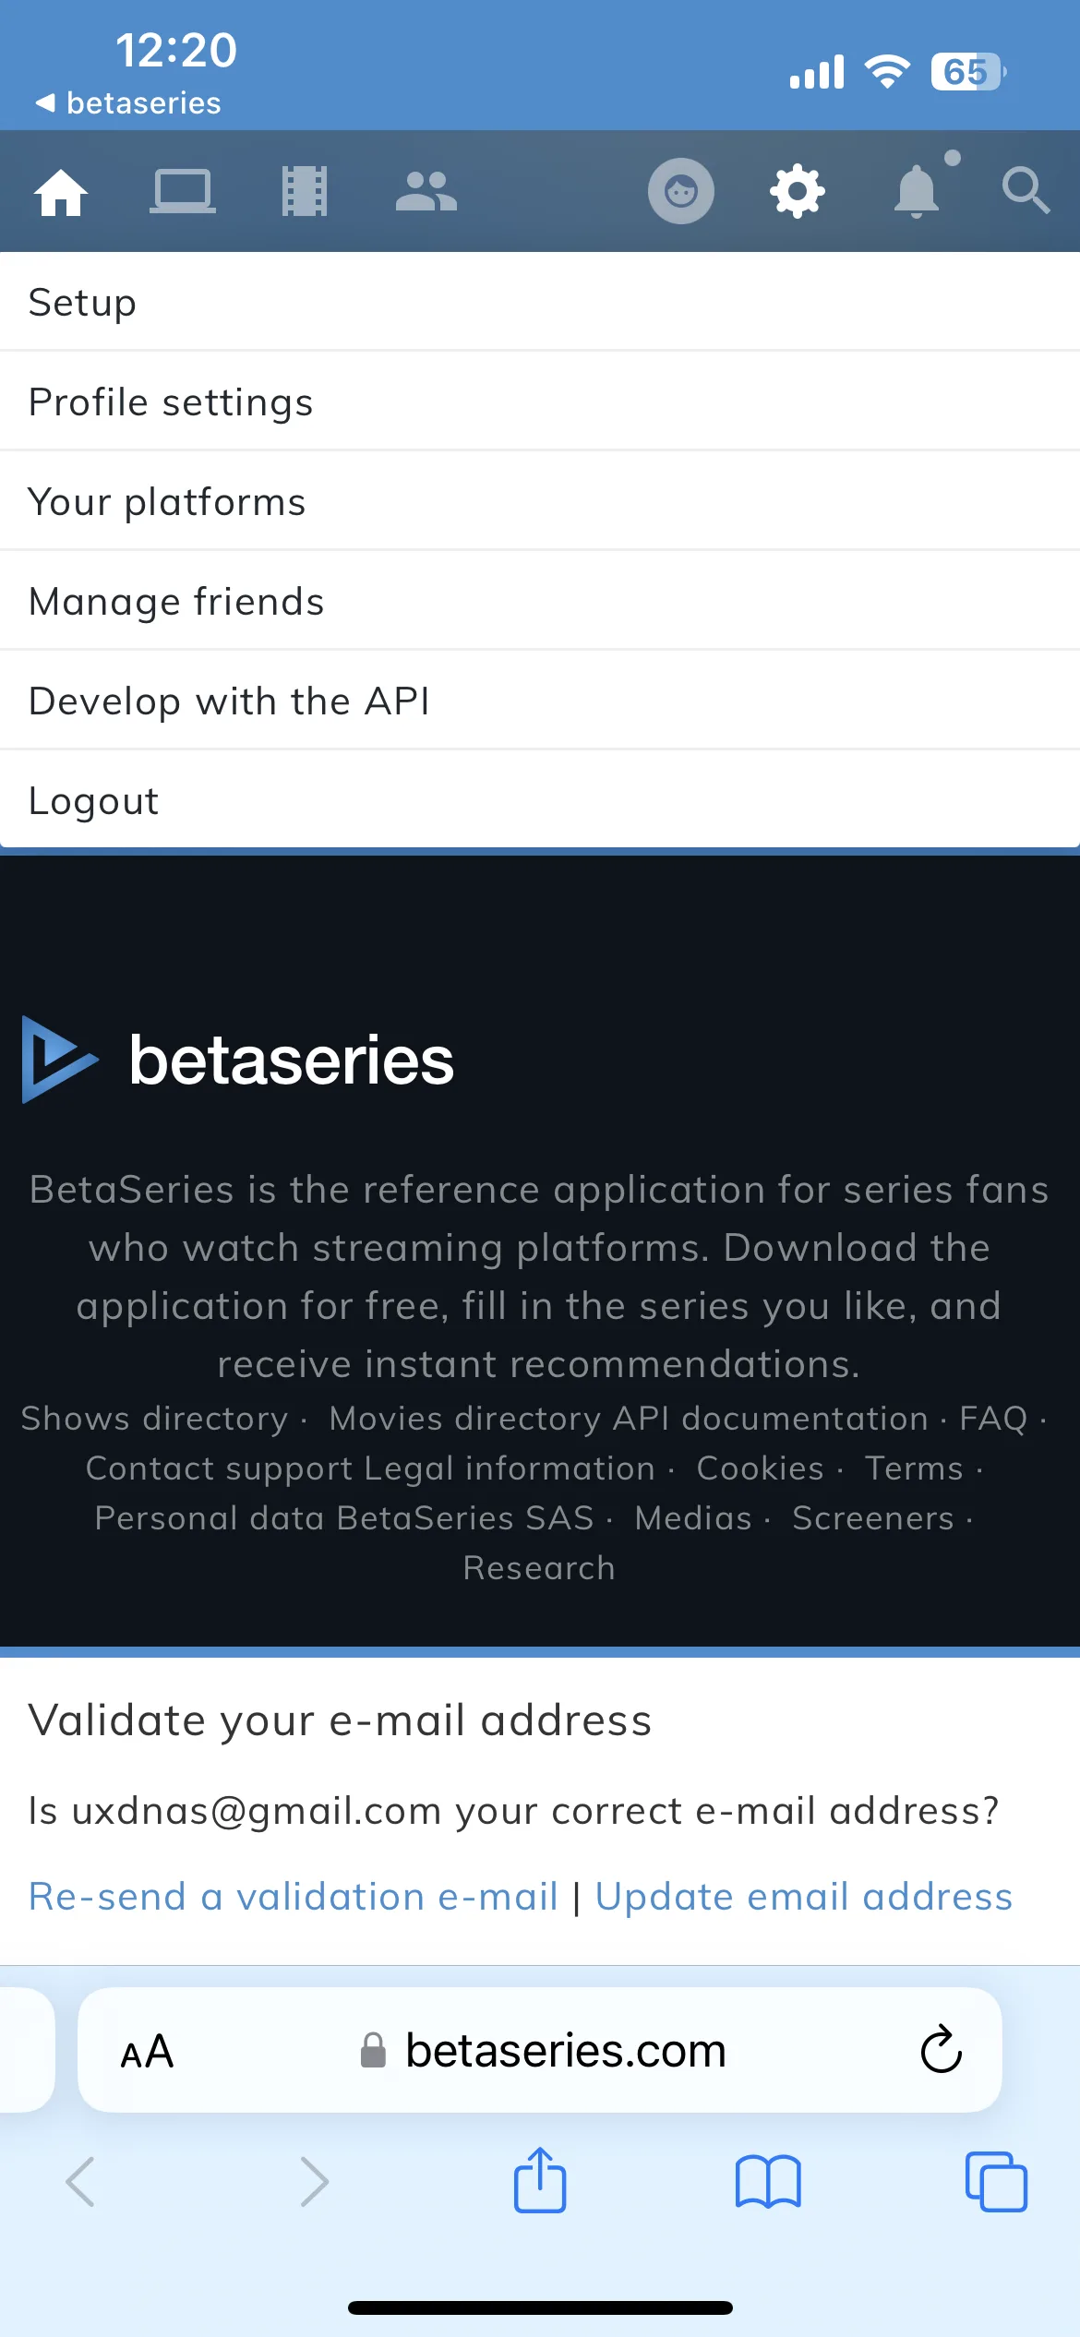Tap the Safari AA page options button
Image resolution: width=1080 pixels, height=2337 pixels.
point(147,2052)
